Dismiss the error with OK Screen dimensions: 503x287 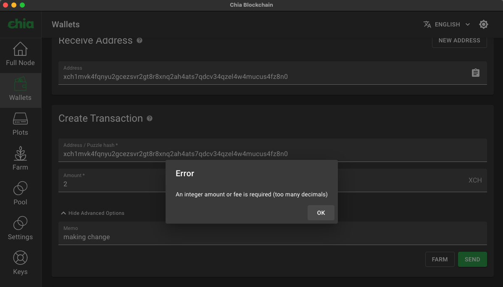[321, 213]
